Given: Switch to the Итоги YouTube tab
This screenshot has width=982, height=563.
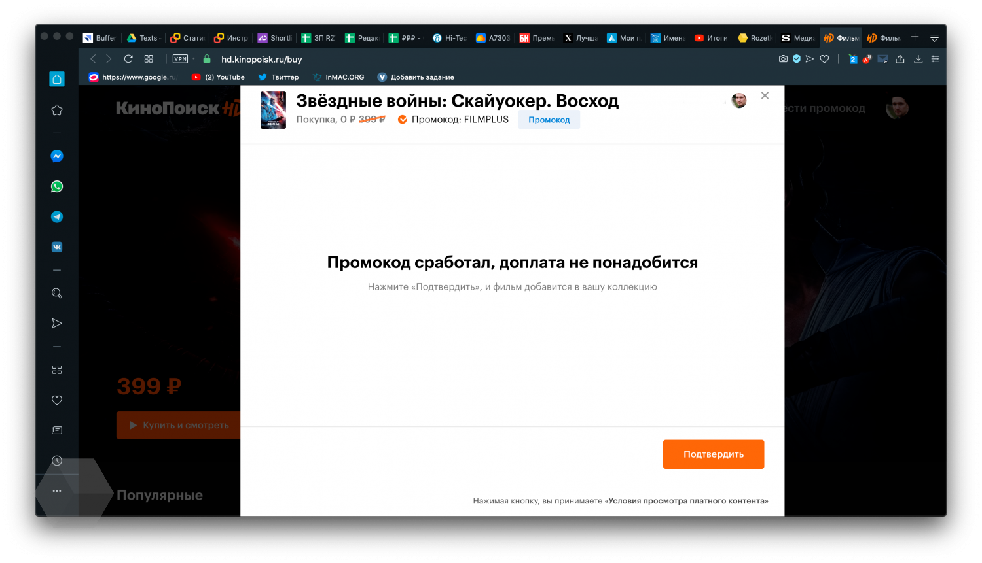Looking at the screenshot, I should pyautogui.click(x=711, y=38).
